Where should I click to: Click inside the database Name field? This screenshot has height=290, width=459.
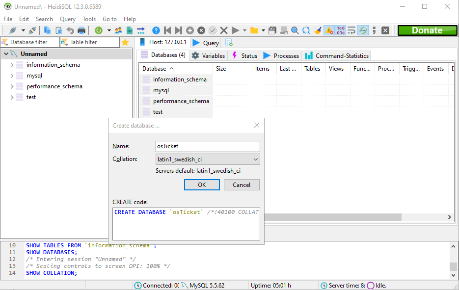(x=207, y=146)
